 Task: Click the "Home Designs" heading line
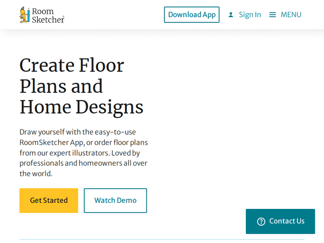coord(81,107)
